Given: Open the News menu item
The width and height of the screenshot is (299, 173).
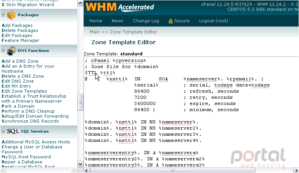Looking at the screenshot, I should (x=117, y=21).
